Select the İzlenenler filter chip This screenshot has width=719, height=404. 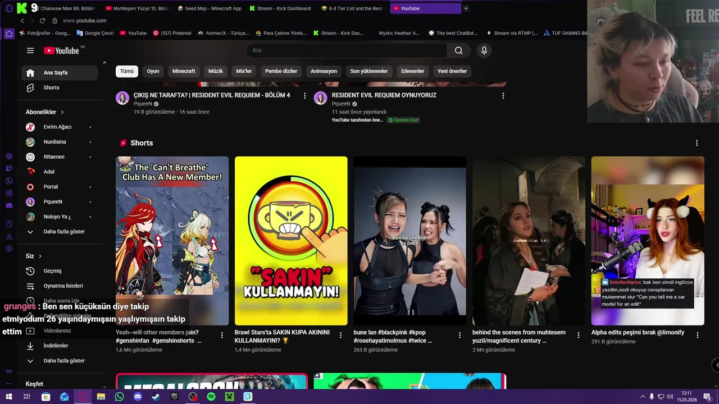pos(412,71)
